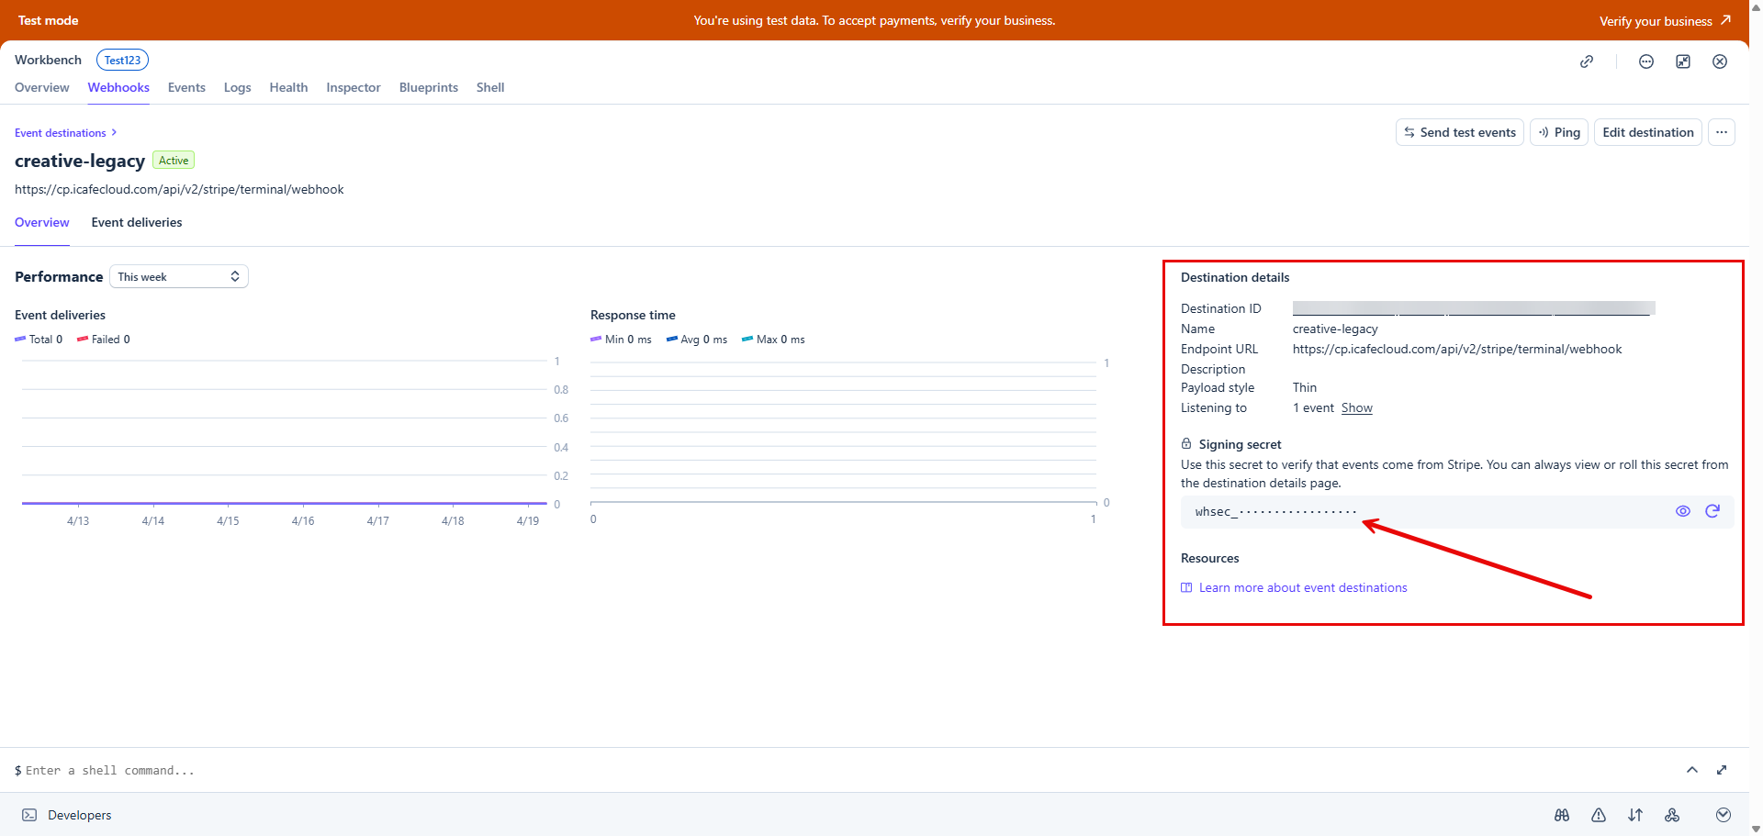The height and width of the screenshot is (836, 1763).
Task: Open the Logs tab in Workbench
Action: click(237, 88)
